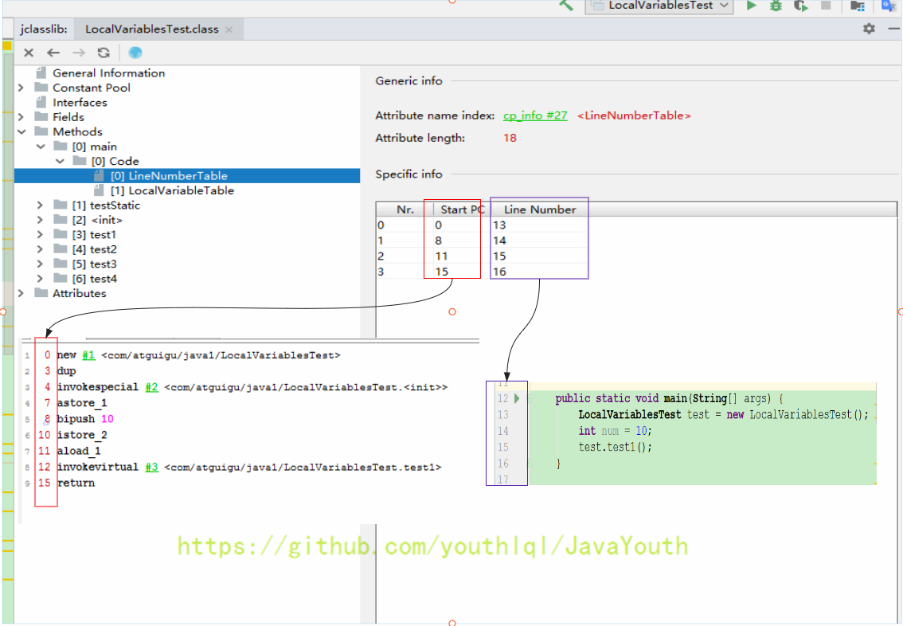Open jclasslib settings via the gear icon
Screen dimensions: 903x626
click(x=868, y=29)
